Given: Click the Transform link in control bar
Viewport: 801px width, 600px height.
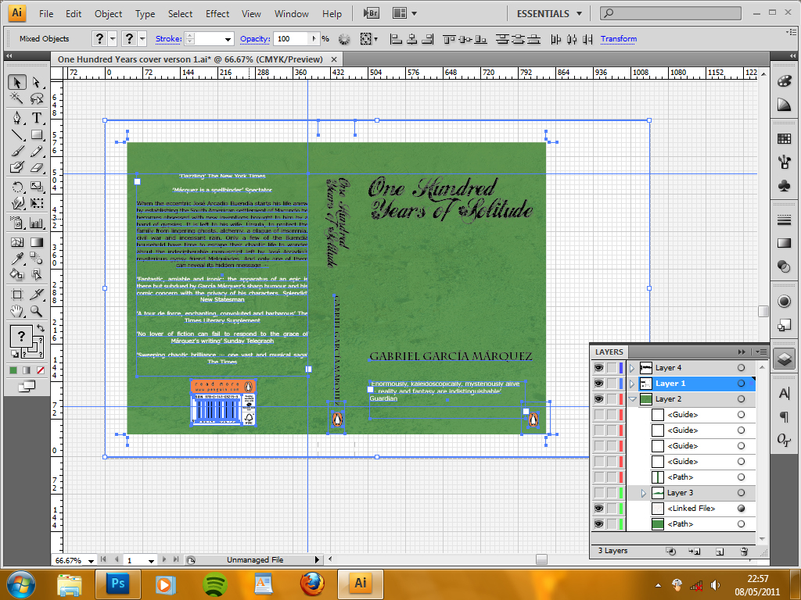Looking at the screenshot, I should 618,39.
